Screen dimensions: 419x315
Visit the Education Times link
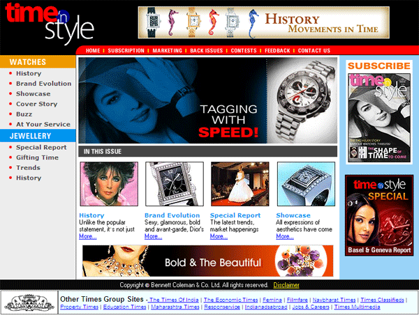pos(124,307)
